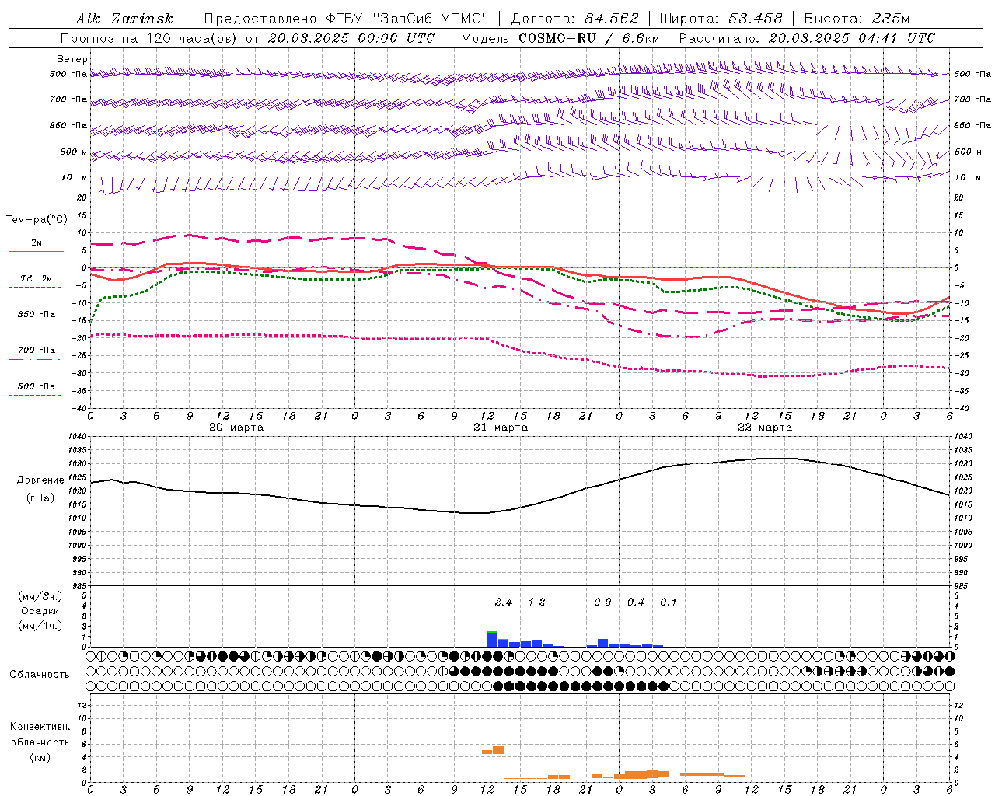Click the "(гПа)" unit under Давление
Viewport: 995px width, 796px height.
click(40, 498)
